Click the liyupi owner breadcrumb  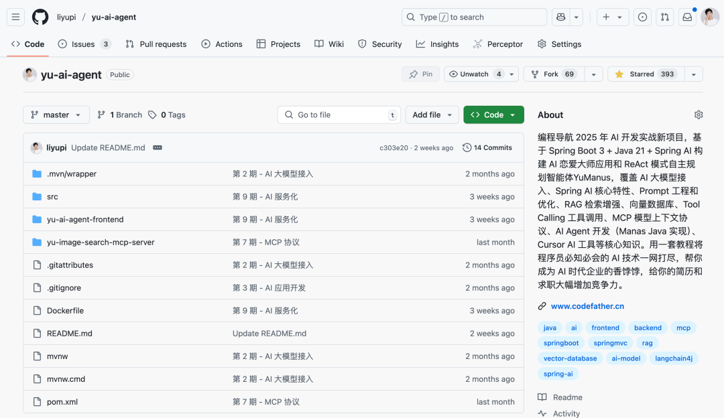[66, 17]
